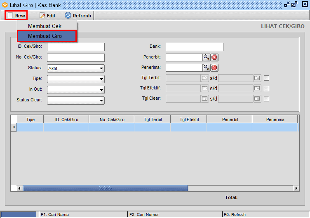Click the Penerima search magnifier icon

tap(207, 68)
